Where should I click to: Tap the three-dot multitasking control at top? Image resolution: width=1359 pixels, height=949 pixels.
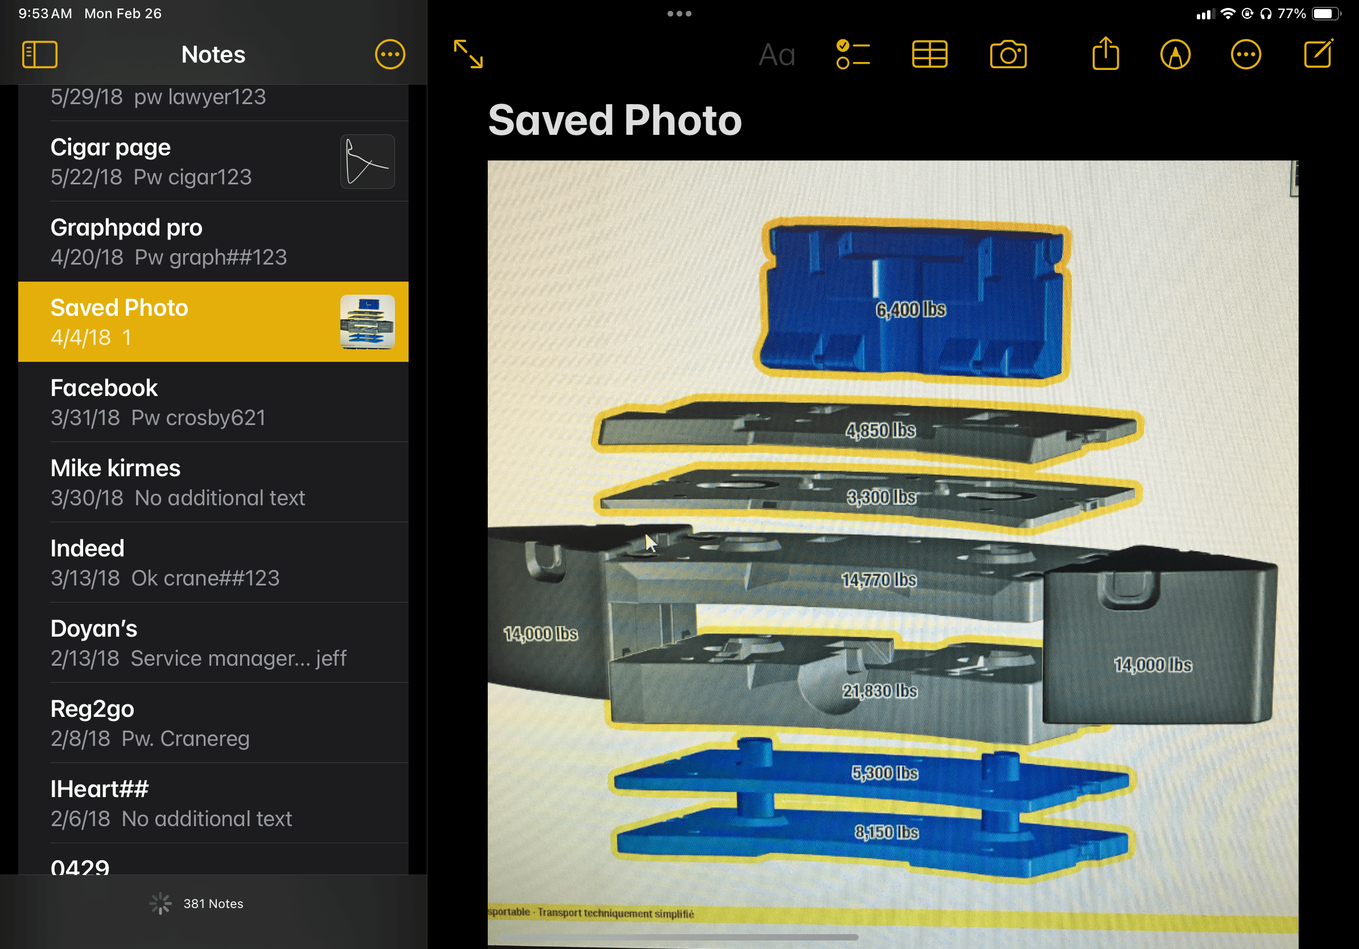679,14
